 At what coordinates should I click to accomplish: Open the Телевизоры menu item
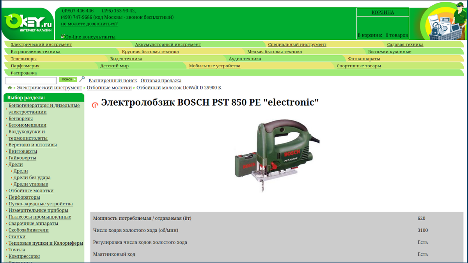tap(23, 59)
